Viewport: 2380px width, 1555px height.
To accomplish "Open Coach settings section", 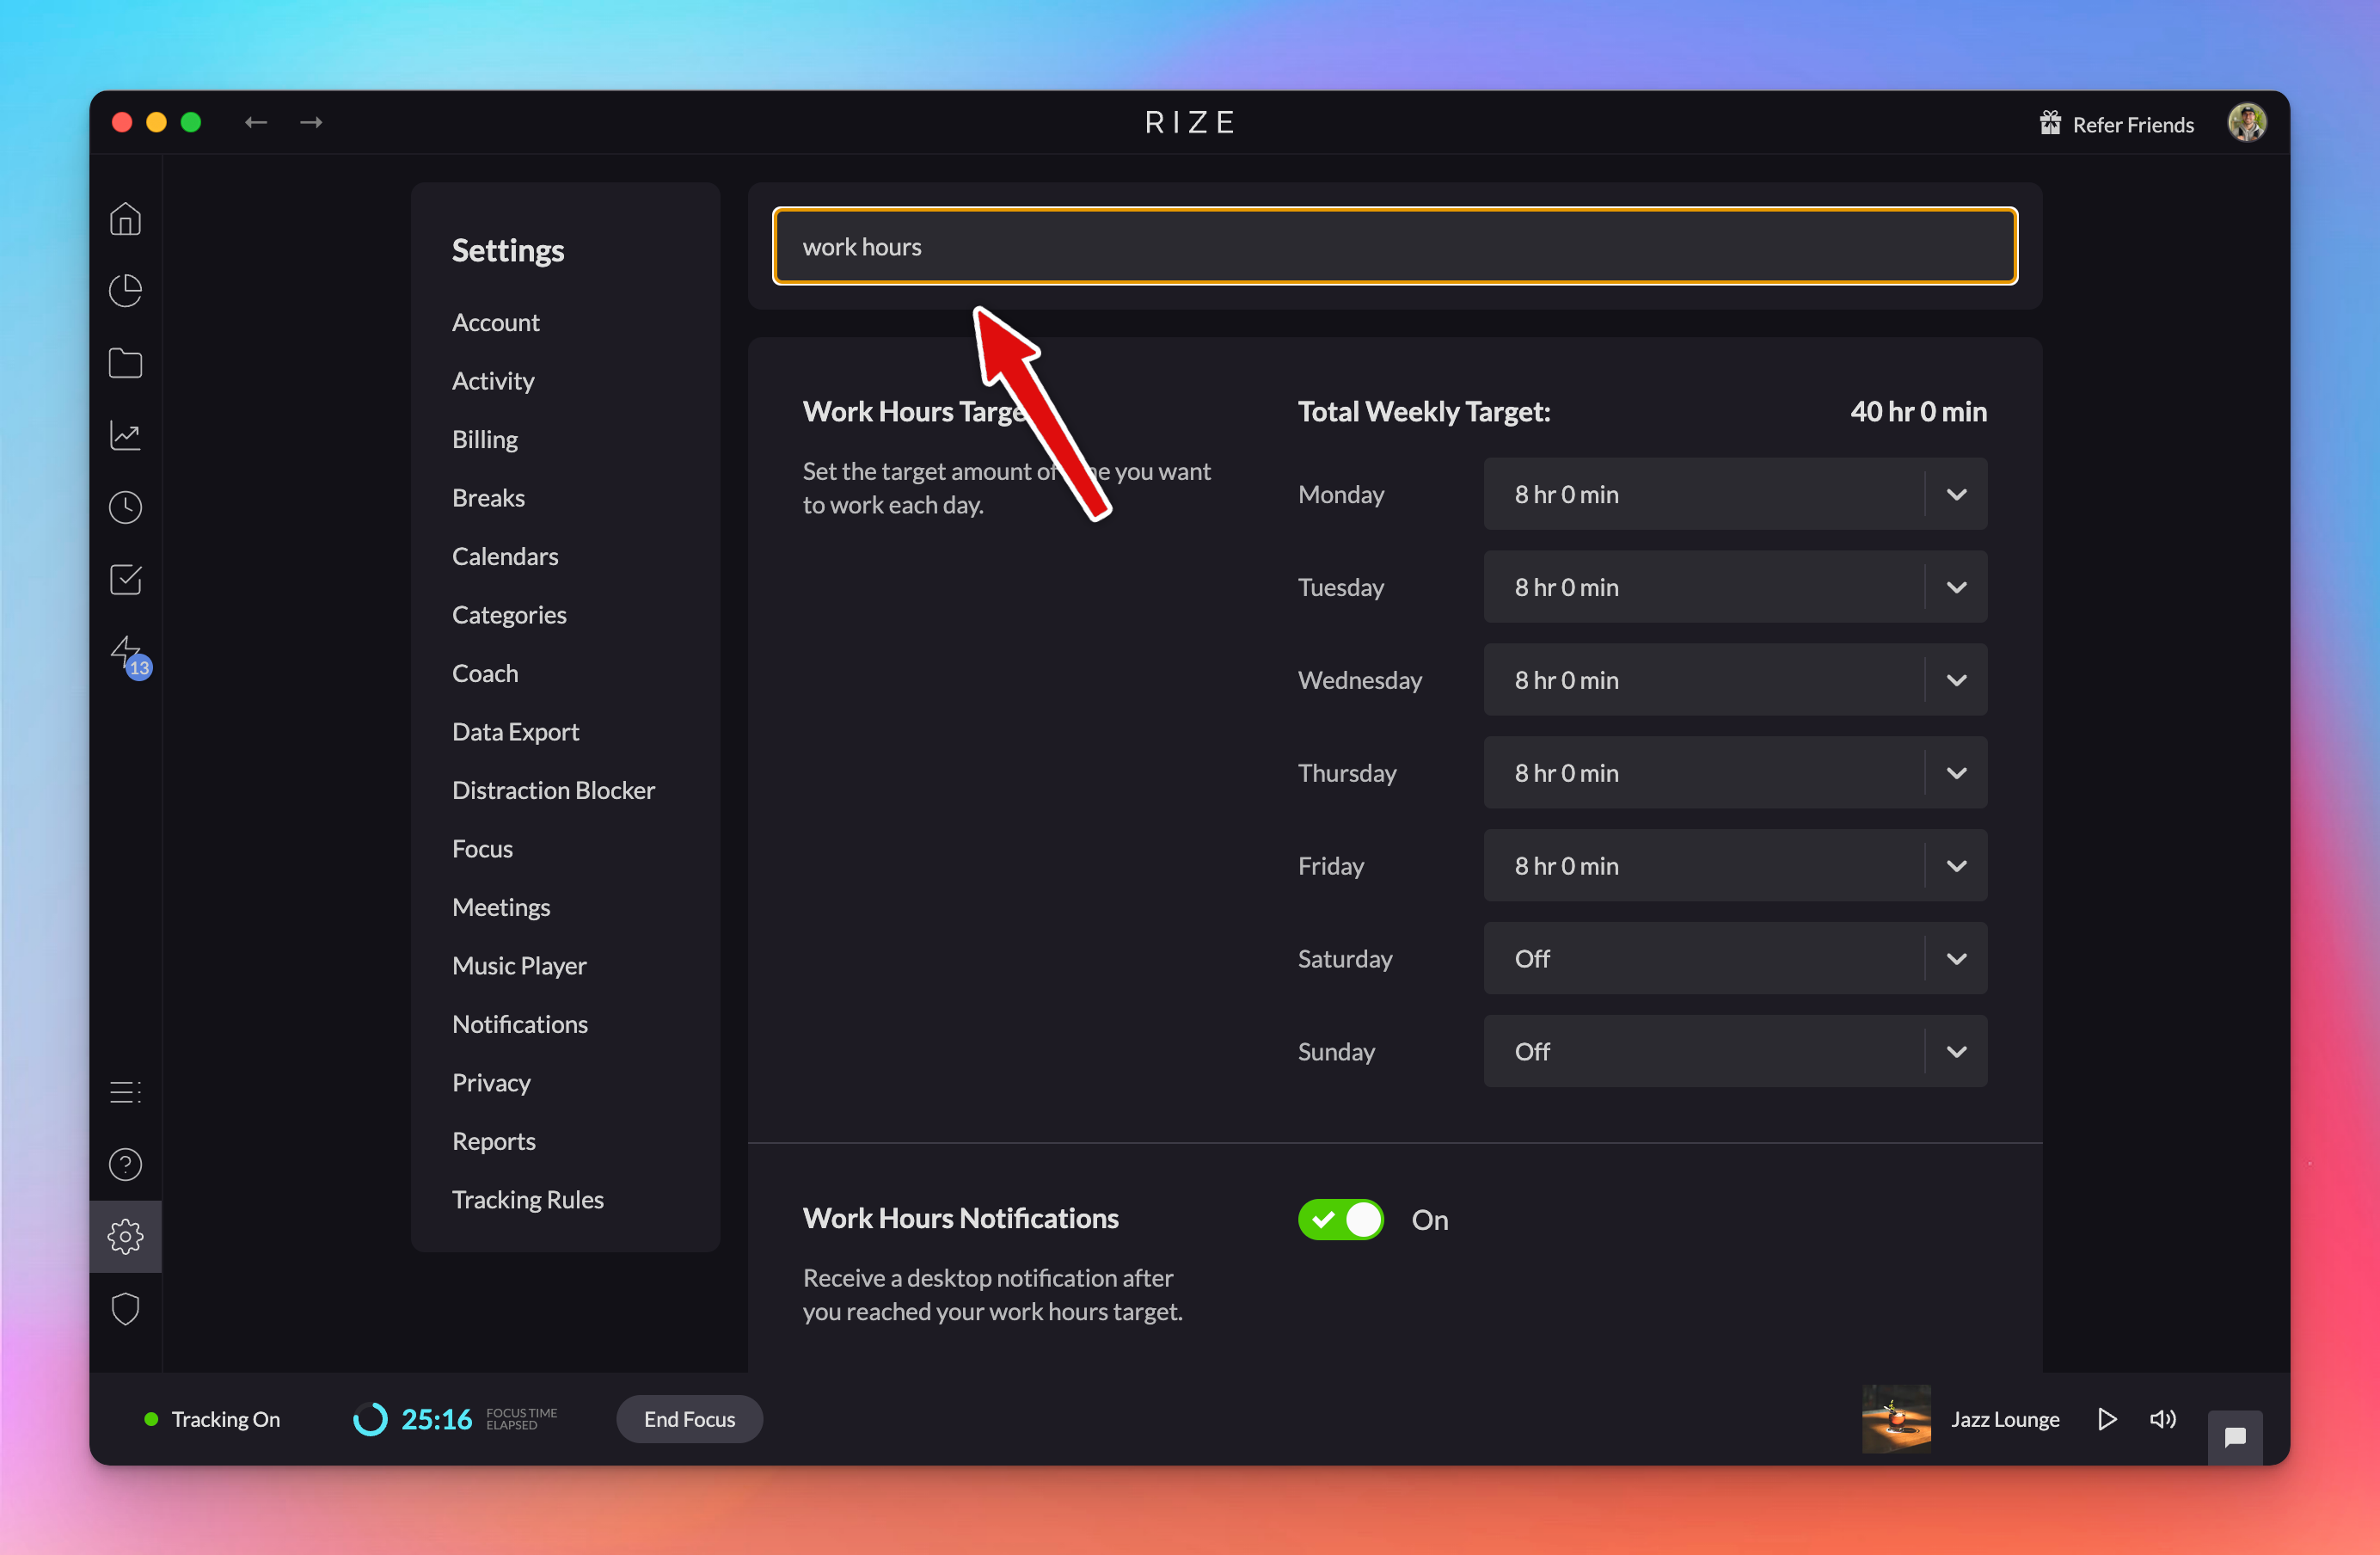I will coord(485,673).
